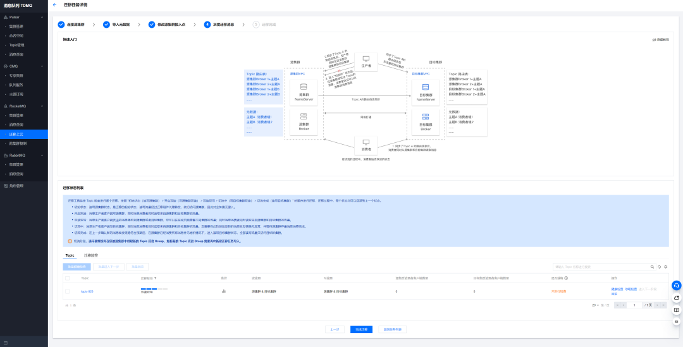Open the topic-828 link
The height and width of the screenshot is (347, 683).
click(87, 291)
